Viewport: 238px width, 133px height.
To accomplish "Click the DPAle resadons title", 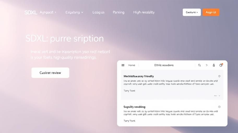I will [x=164, y=65].
